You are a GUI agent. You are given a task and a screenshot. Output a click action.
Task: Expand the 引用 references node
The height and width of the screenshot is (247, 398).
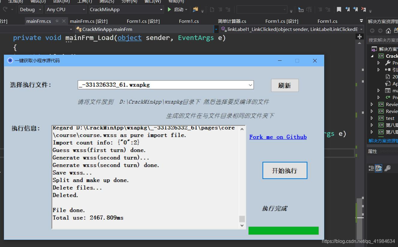click(x=379, y=70)
